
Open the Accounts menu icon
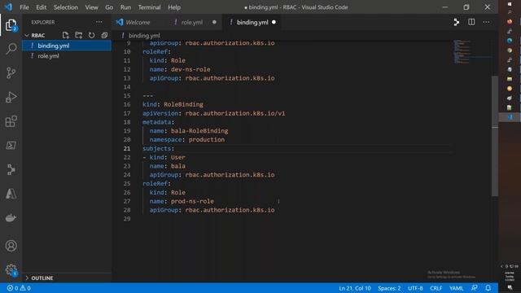(11, 246)
